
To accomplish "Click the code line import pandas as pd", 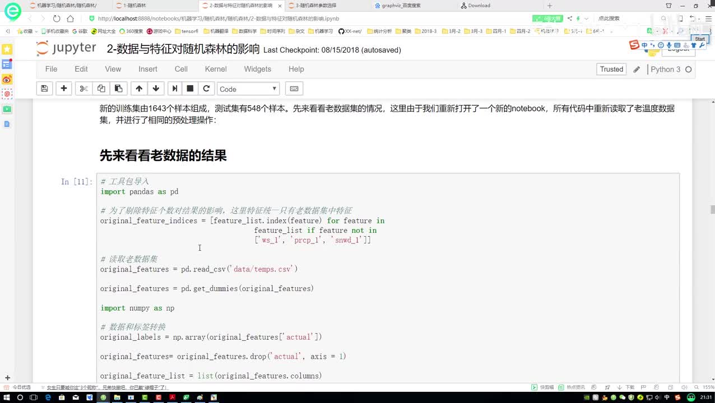I will pos(140,191).
